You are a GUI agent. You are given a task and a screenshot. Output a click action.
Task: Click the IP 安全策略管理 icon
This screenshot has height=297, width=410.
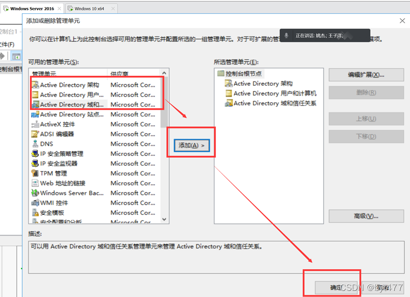tap(35, 153)
